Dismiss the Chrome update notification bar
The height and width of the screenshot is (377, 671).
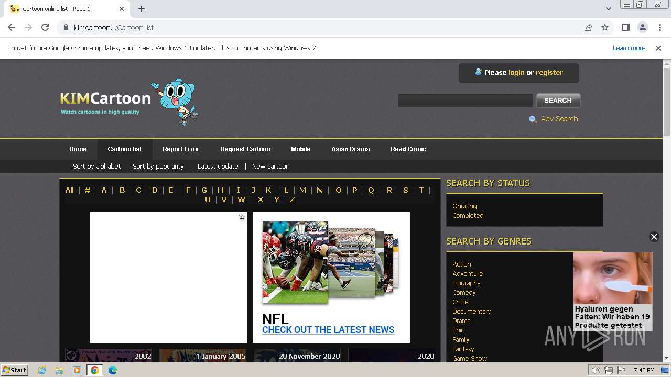658,48
